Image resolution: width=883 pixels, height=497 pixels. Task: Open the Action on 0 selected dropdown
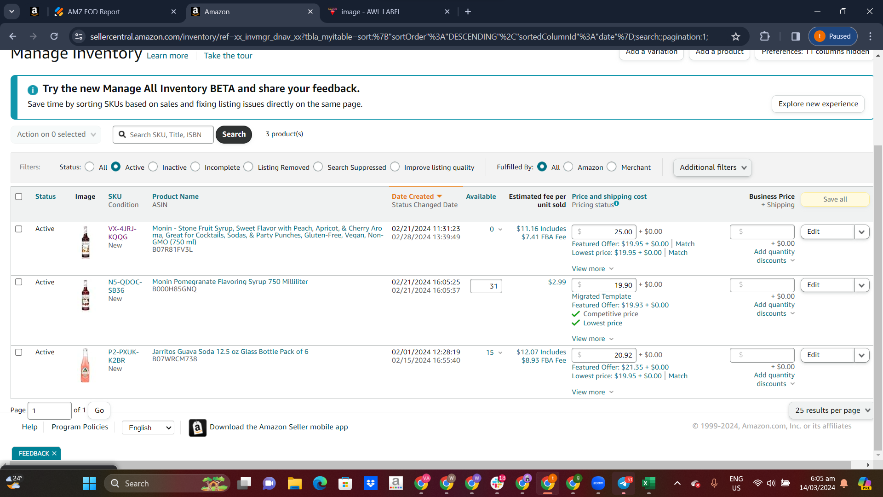pos(56,134)
